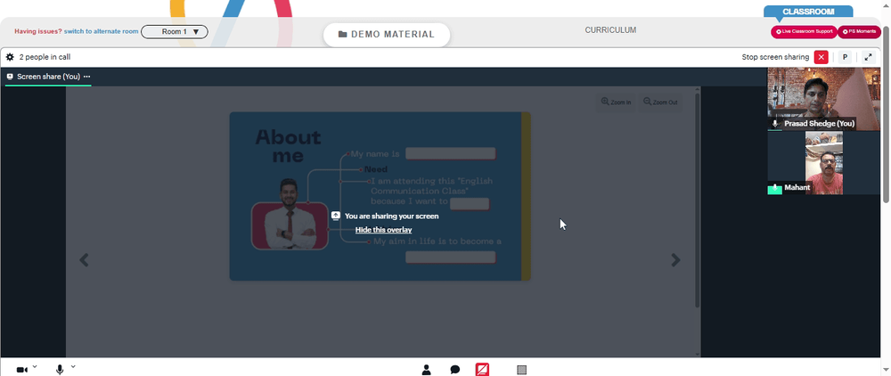Viewport: 891px width, 376px height.
Task: Click the PS Moments button
Action: click(859, 32)
